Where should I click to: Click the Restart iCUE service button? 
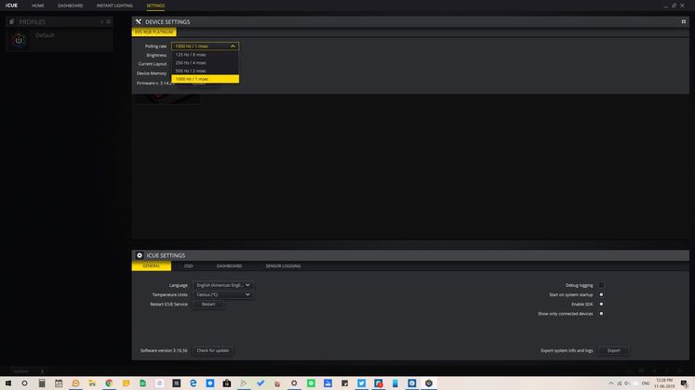point(208,305)
